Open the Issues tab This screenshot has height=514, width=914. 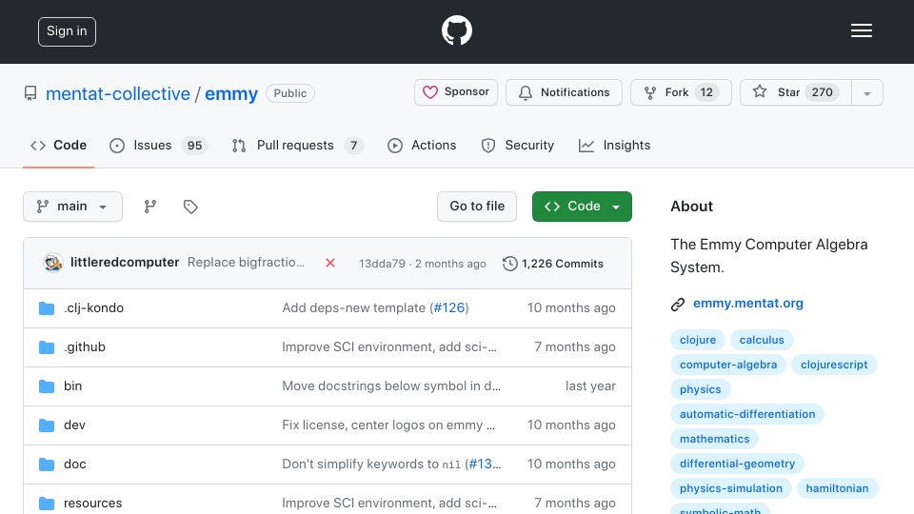click(x=158, y=145)
